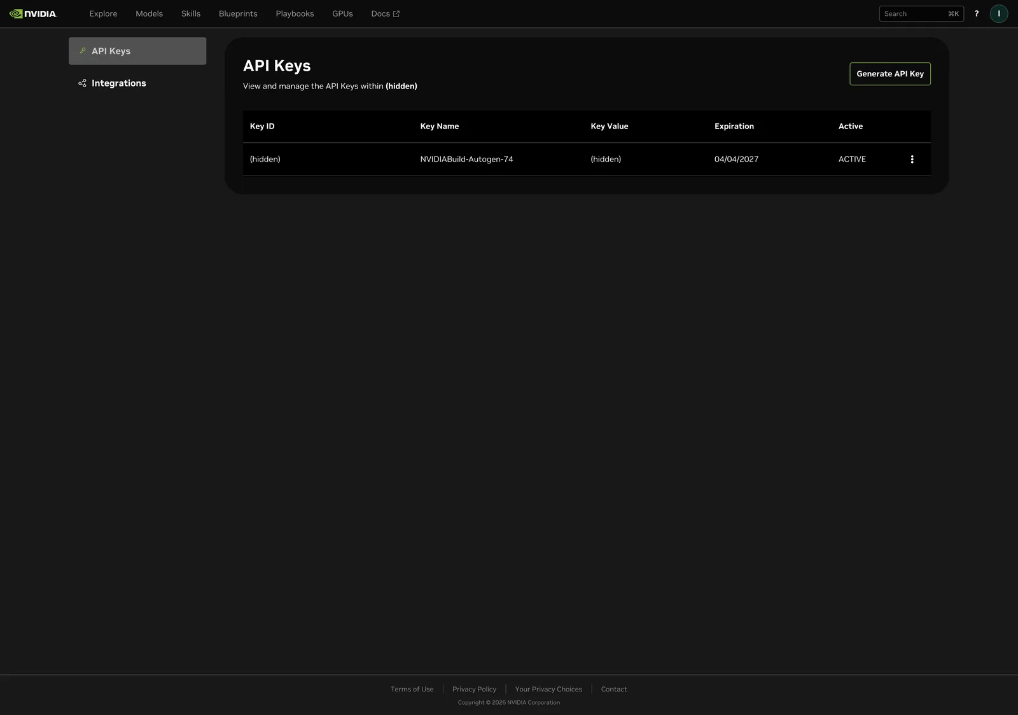Open the Contact footer link

[613, 689]
